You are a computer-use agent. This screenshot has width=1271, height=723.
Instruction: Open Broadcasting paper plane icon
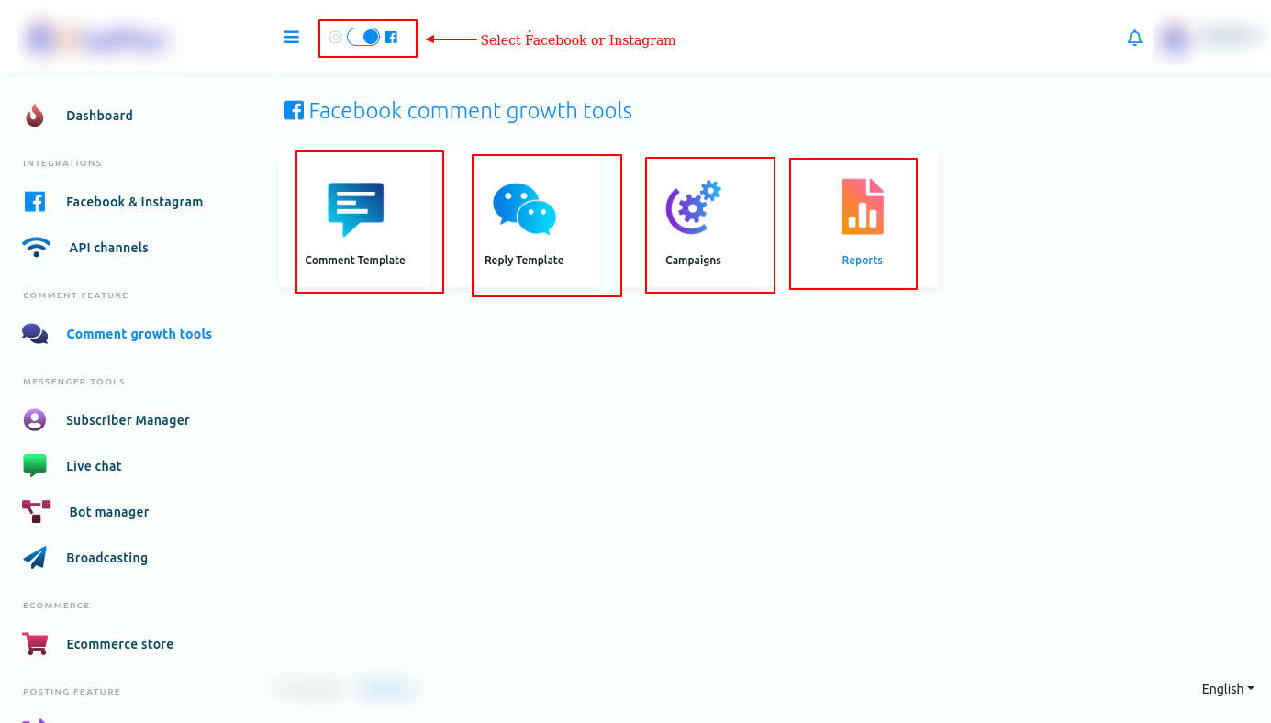[x=35, y=558]
